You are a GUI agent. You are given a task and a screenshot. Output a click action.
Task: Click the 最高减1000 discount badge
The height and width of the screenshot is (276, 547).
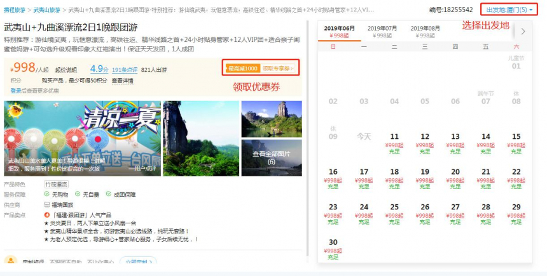tap(242, 69)
